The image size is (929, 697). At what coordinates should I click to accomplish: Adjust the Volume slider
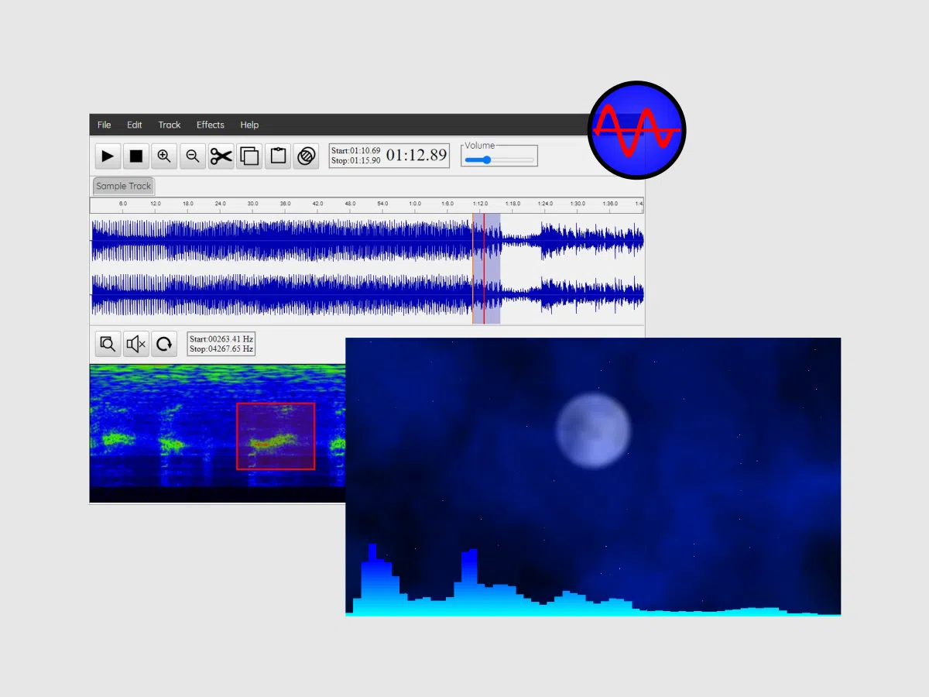(x=487, y=160)
